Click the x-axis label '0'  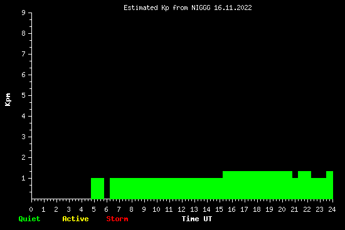[x=31, y=209]
